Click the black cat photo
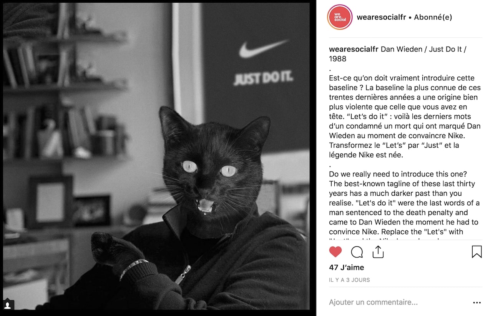This screenshot has width=493, height=316. (x=156, y=156)
